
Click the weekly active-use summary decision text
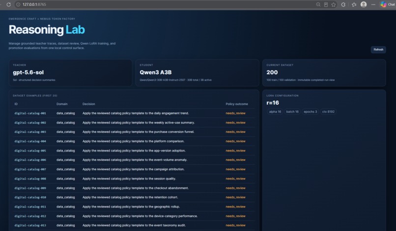(x=139, y=123)
